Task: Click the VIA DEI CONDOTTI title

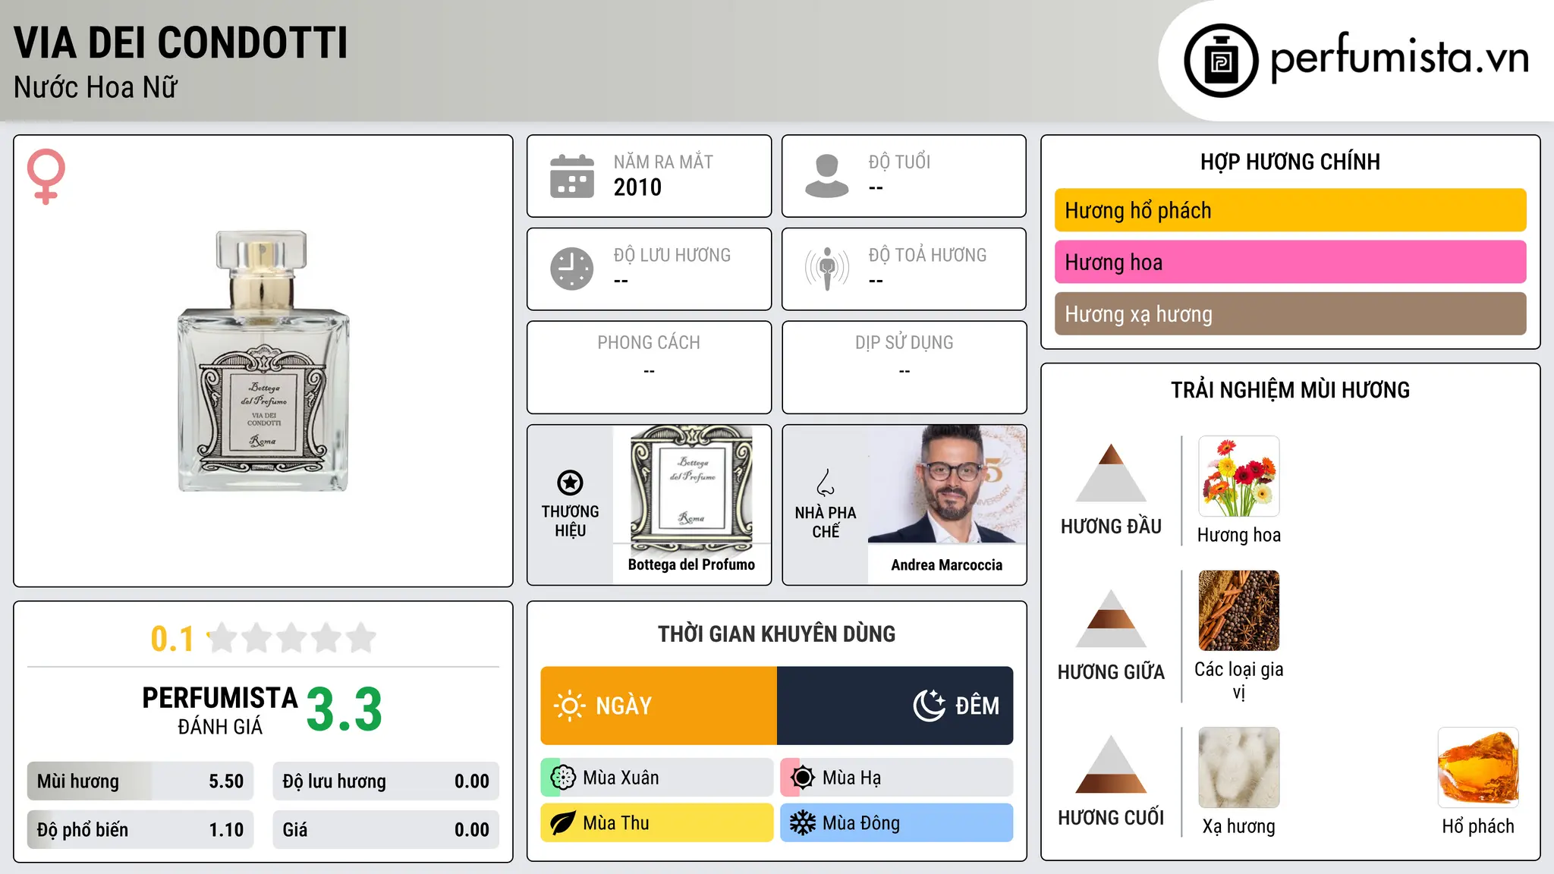Action: [181, 42]
